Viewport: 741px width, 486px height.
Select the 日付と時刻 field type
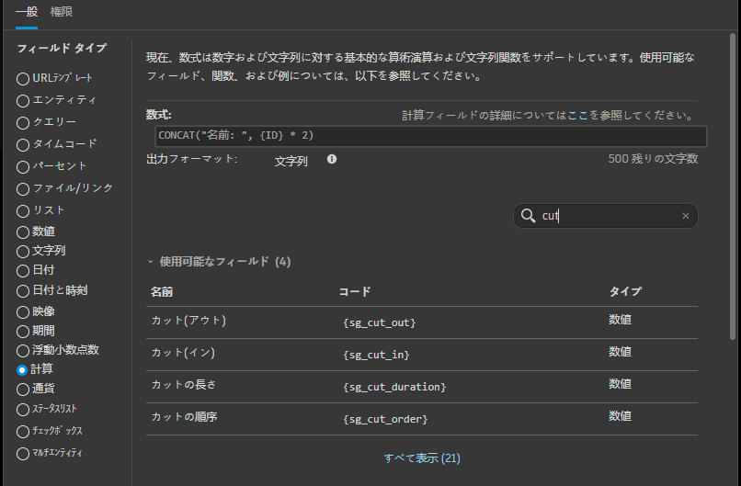pyautogui.click(x=23, y=290)
